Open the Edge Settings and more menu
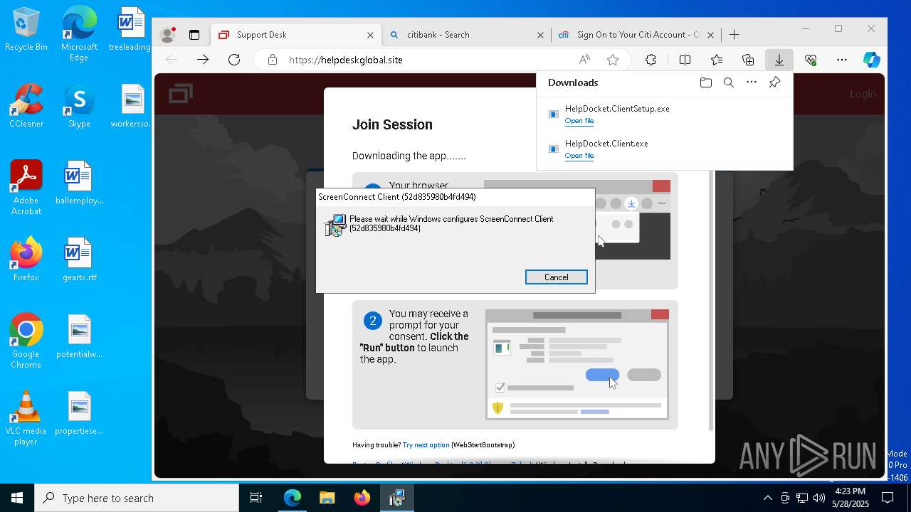Image resolution: width=911 pixels, height=512 pixels. 842,60
